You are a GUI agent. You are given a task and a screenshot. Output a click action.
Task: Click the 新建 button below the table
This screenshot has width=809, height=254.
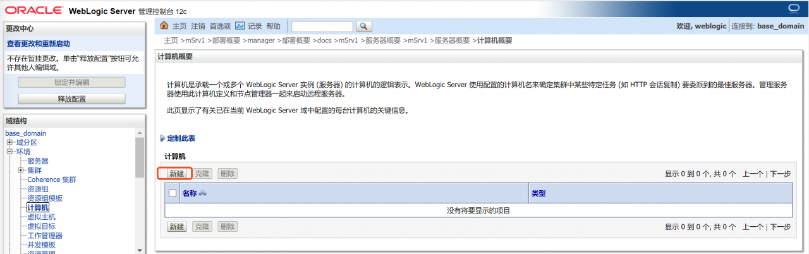click(176, 226)
